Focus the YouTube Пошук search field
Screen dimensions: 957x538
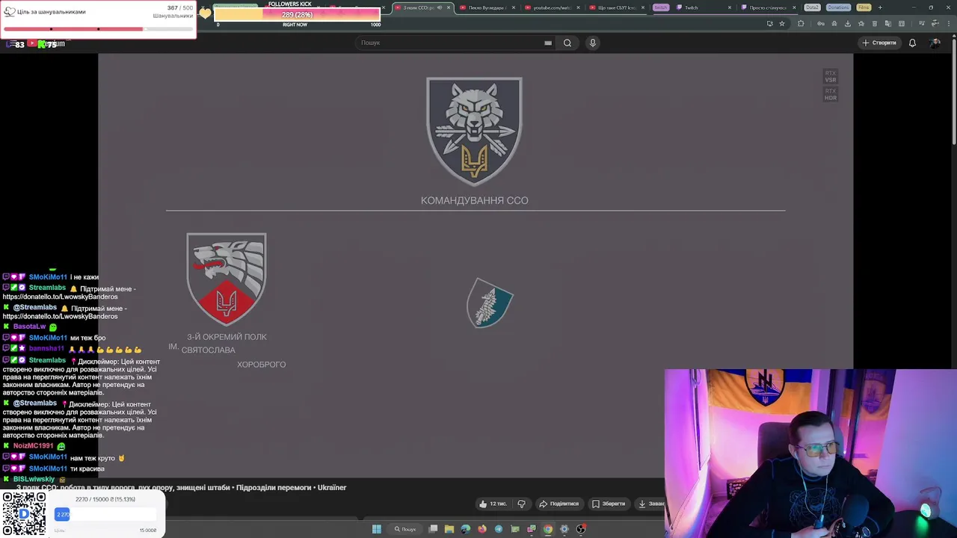(x=456, y=43)
